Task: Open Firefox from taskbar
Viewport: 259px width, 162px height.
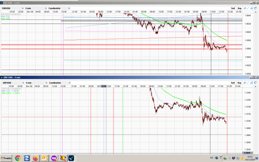Action: click(x=36, y=158)
